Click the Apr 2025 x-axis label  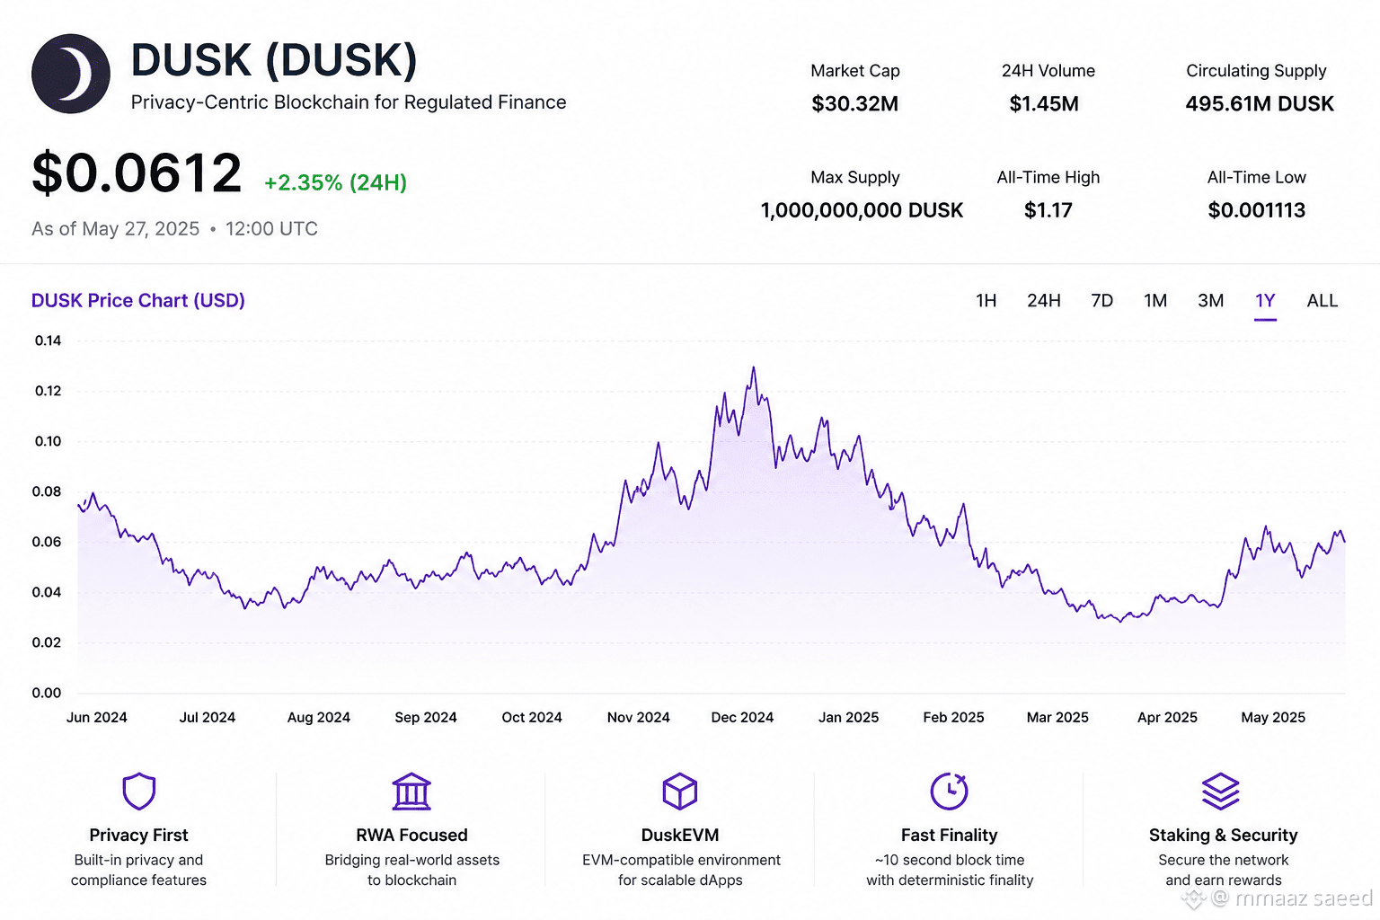[1167, 718]
